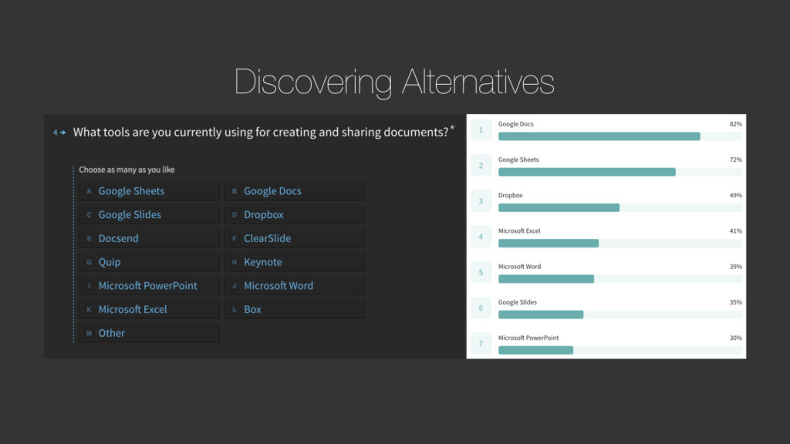790x444 pixels.
Task: Click the Discovering Alternatives slide title
Action: (x=394, y=82)
